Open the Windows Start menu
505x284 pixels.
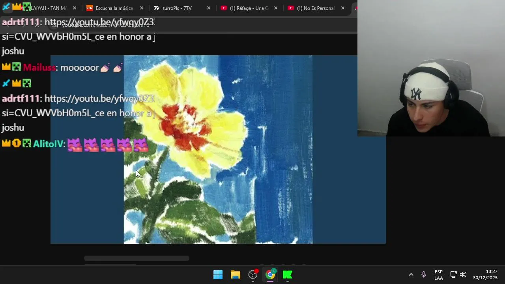218,275
